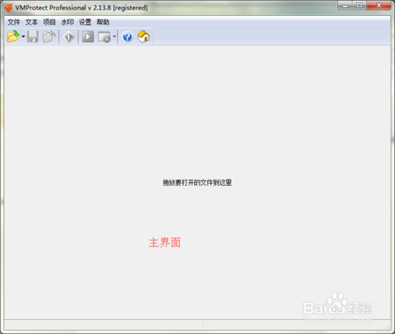Click the export folder icon in toolbar
This screenshot has height=334, width=395.
click(x=49, y=36)
